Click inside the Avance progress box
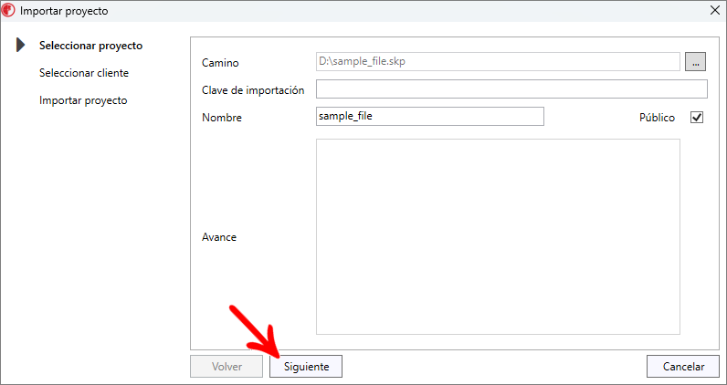This screenshot has height=385, width=727. [498, 237]
